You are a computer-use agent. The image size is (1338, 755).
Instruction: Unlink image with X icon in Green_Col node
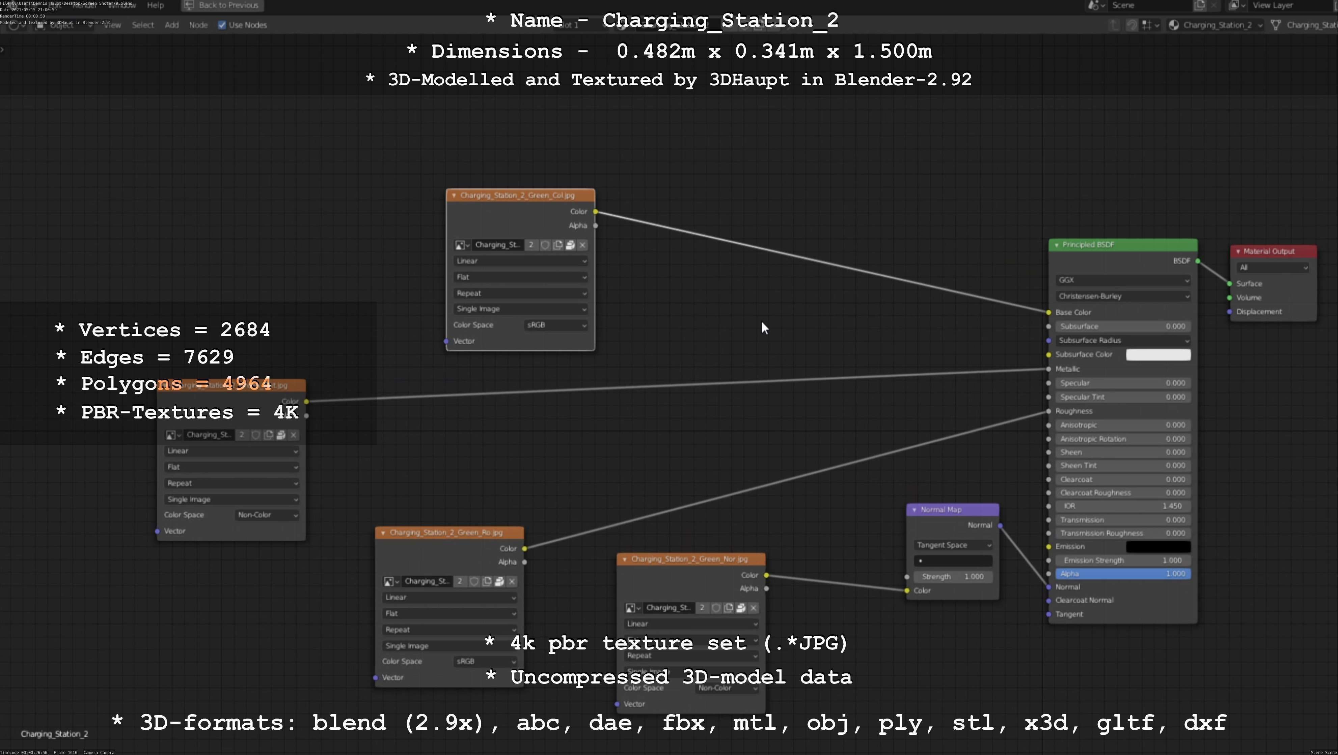tap(582, 245)
